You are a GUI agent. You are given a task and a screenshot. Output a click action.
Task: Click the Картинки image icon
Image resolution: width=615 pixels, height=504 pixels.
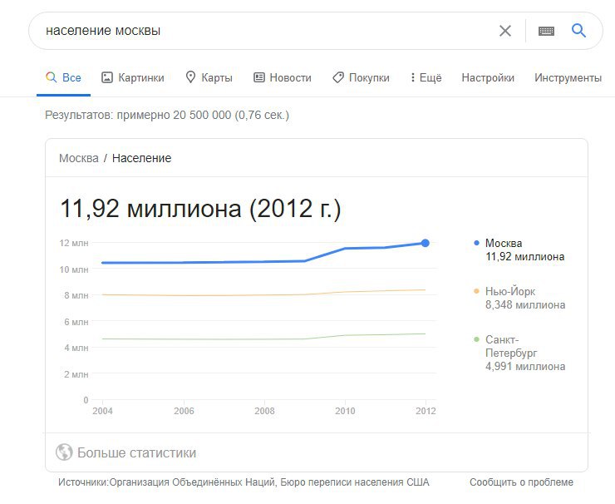pyautogui.click(x=107, y=77)
